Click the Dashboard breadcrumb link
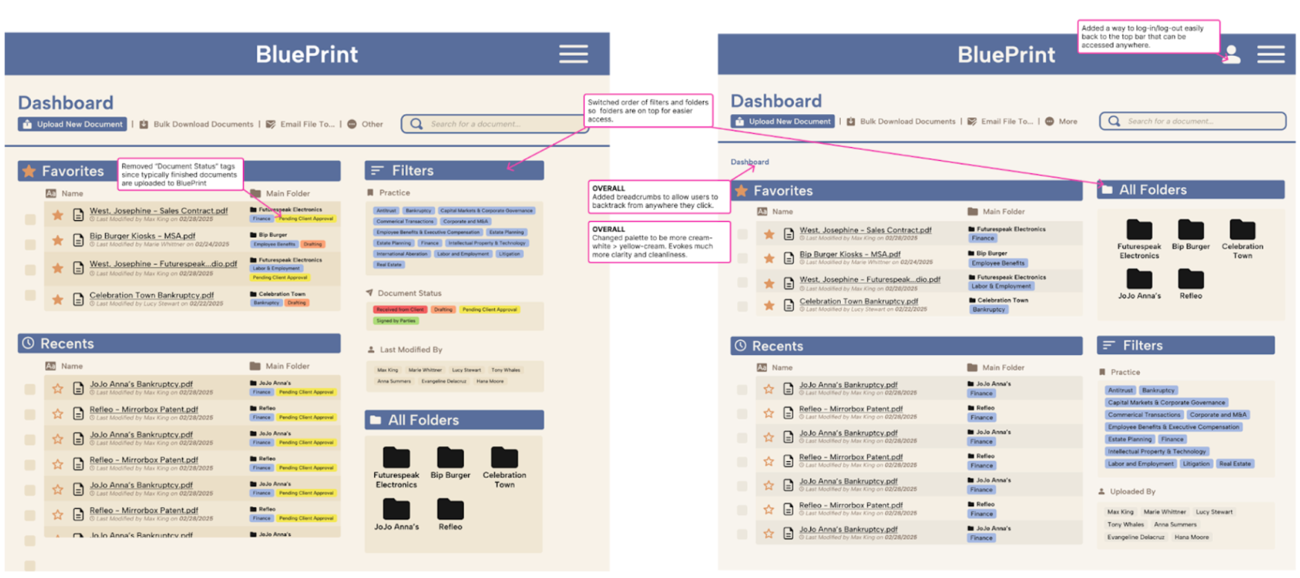 749,162
